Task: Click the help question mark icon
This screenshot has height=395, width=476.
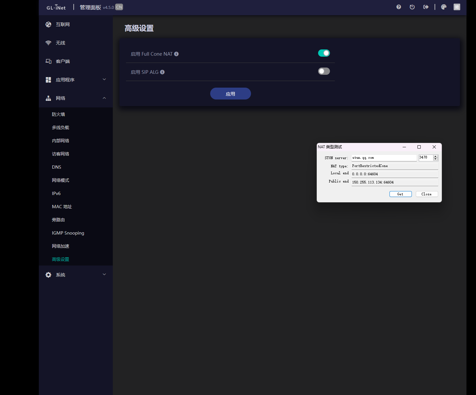Action: (399, 7)
